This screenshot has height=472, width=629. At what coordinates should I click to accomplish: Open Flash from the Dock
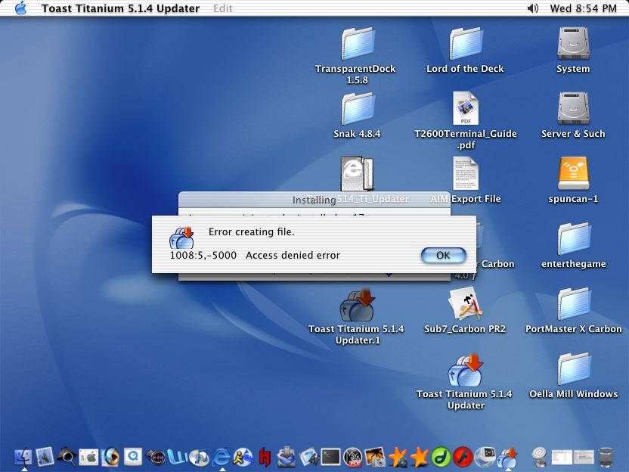(463, 457)
